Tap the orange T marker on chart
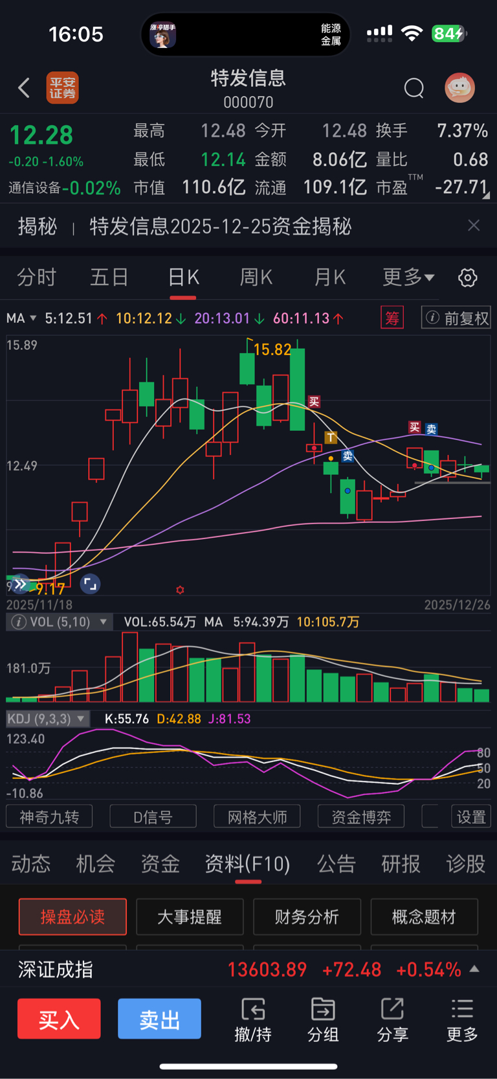Viewport: 497px width, 1079px height. [x=331, y=437]
